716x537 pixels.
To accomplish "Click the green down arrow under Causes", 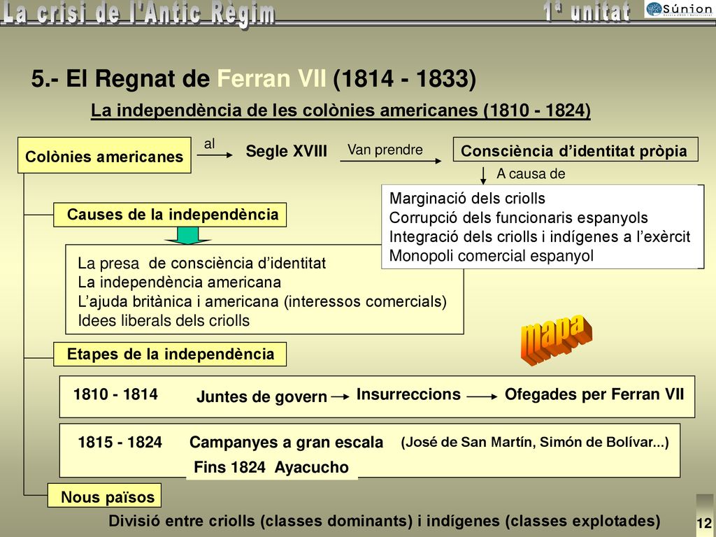I will click(187, 236).
